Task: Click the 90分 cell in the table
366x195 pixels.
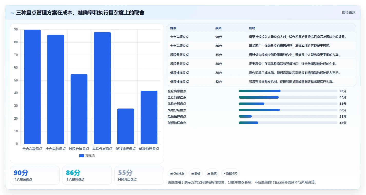Action: (219, 37)
